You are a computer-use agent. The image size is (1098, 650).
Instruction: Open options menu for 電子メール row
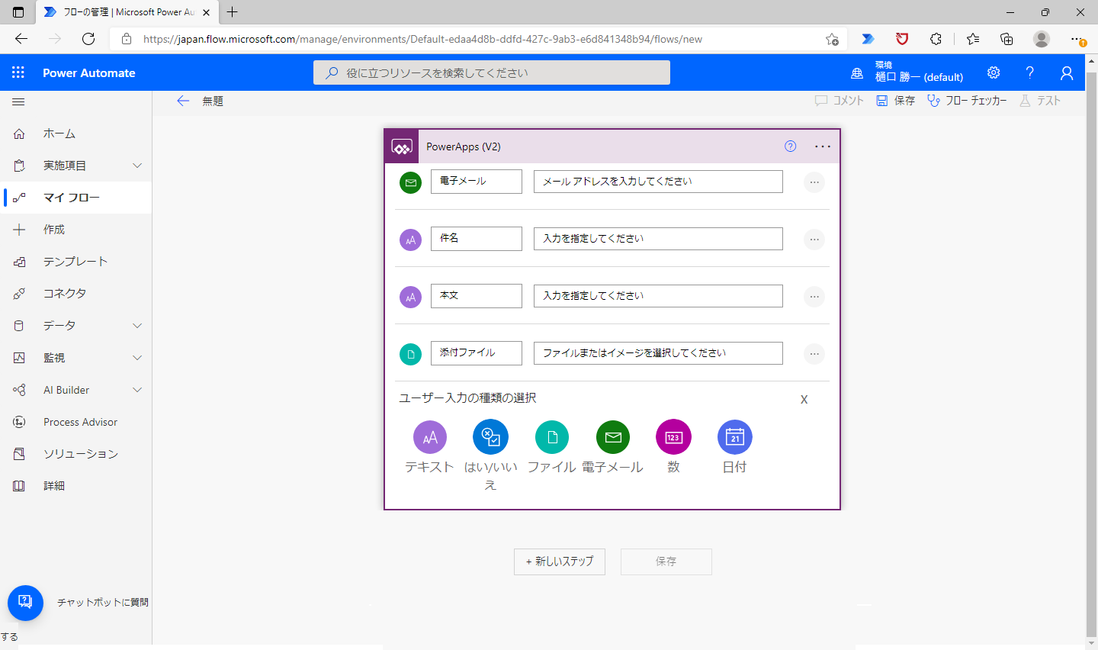pos(814,182)
